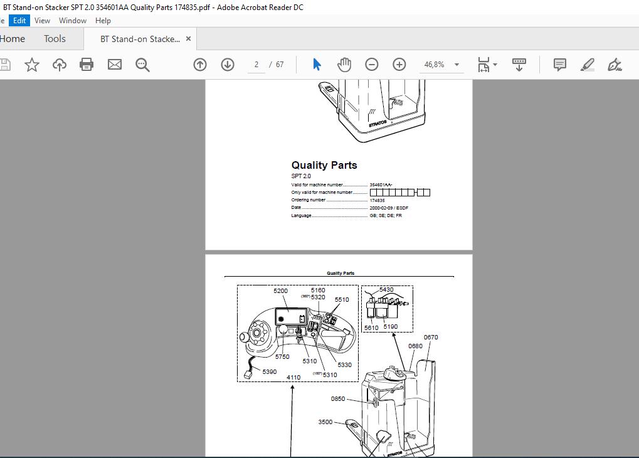
Task: Click part label 5190 in diagram
Action: [391, 327]
